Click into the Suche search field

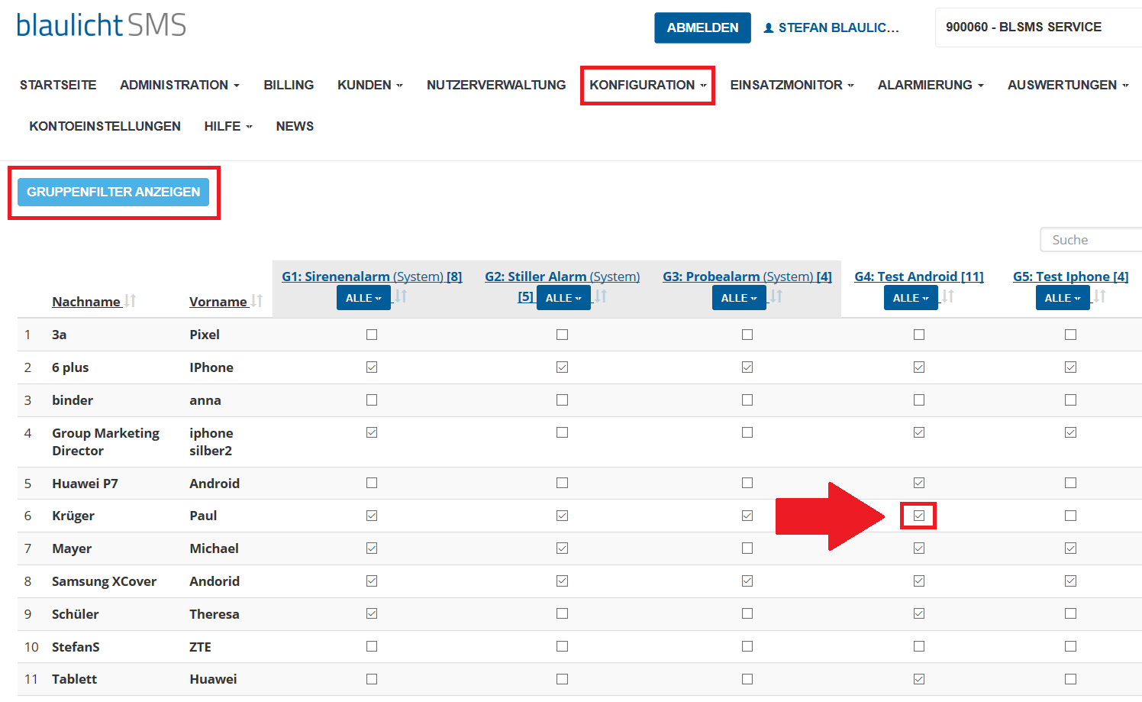coord(1092,240)
